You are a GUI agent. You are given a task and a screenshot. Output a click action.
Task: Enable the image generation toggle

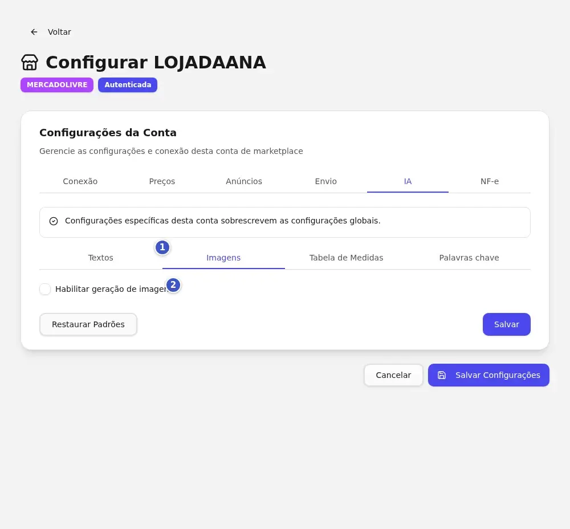(x=45, y=290)
